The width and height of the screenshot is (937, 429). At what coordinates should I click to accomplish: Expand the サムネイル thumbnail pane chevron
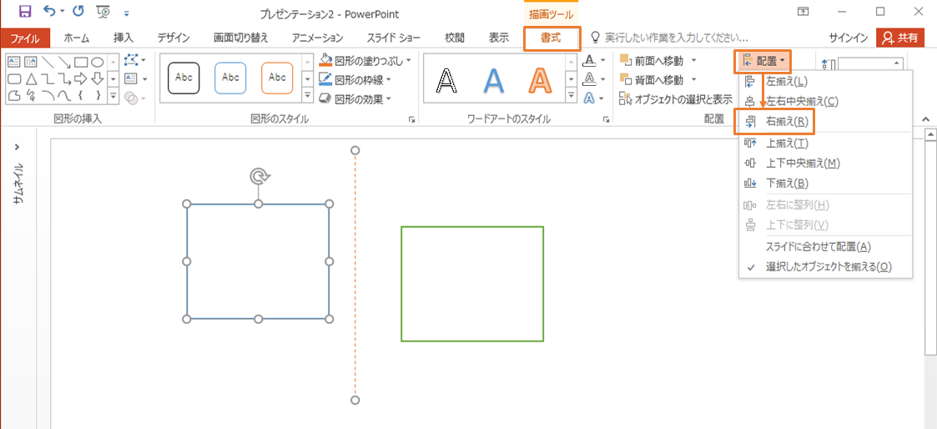tap(18, 147)
